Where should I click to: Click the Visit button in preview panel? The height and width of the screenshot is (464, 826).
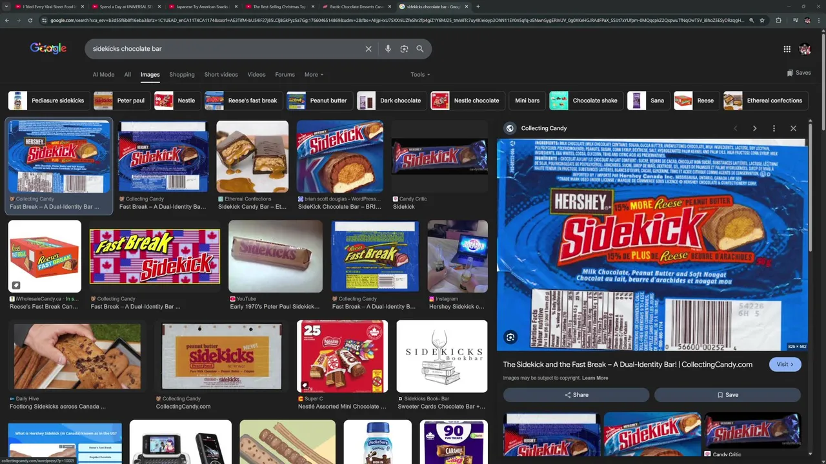(x=785, y=364)
